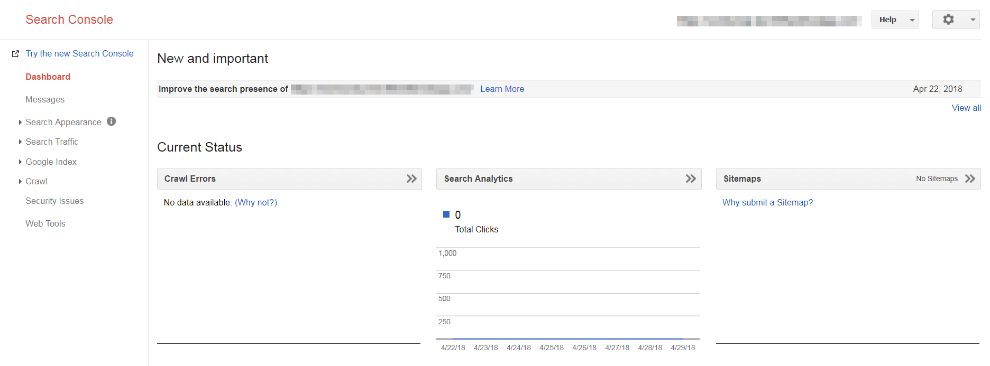Select Web Tools in sidebar
Screen dimensions: 990x366
click(x=45, y=223)
